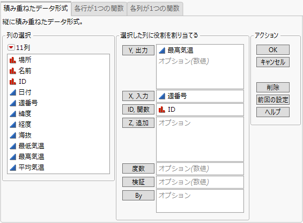The width and height of the screenshot is (303, 223).
Task: Click the nominal icon of ID in column list
Action: (x=13, y=82)
